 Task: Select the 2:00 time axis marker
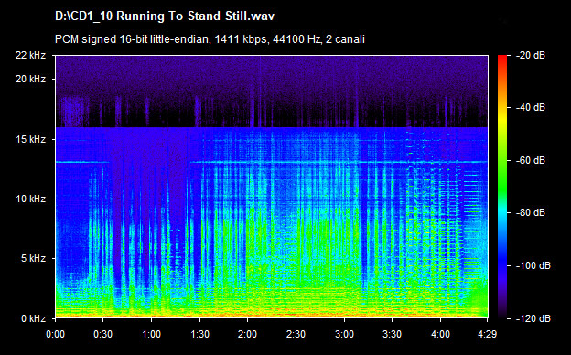pyautogui.click(x=248, y=334)
